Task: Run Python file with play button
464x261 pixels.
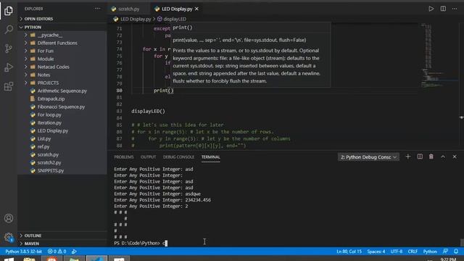Action: [x=431, y=9]
